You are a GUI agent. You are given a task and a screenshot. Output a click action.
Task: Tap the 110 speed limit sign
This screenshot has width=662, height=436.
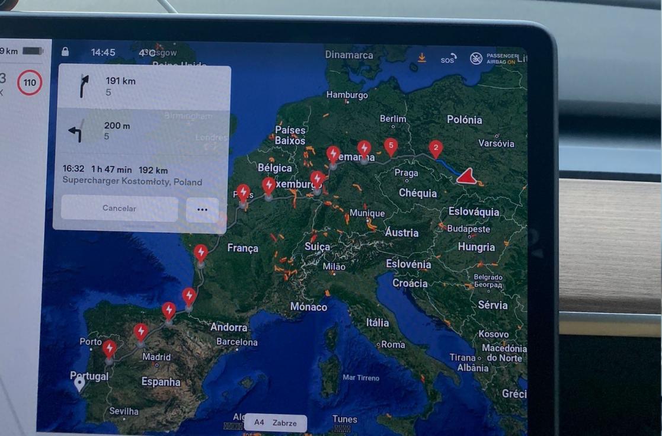click(30, 83)
